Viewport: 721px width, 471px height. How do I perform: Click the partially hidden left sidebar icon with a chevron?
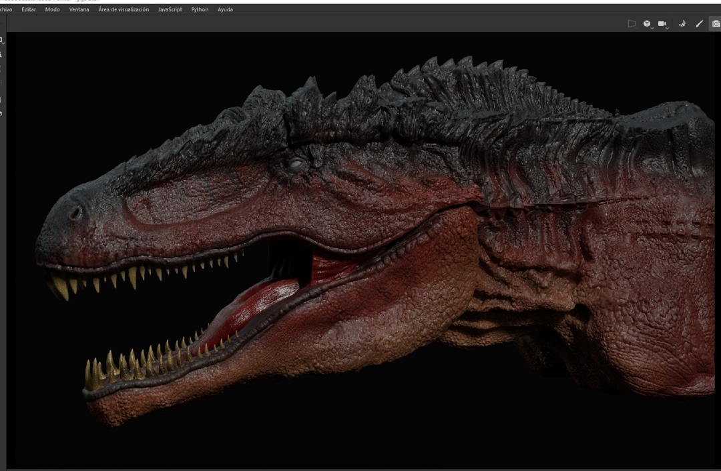(x=1, y=41)
